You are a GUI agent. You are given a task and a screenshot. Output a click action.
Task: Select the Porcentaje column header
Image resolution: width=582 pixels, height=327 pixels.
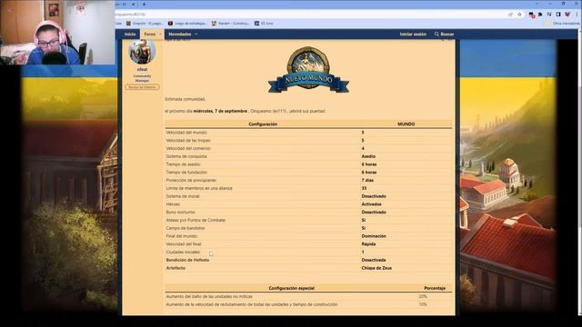click(x=435, y=288)
